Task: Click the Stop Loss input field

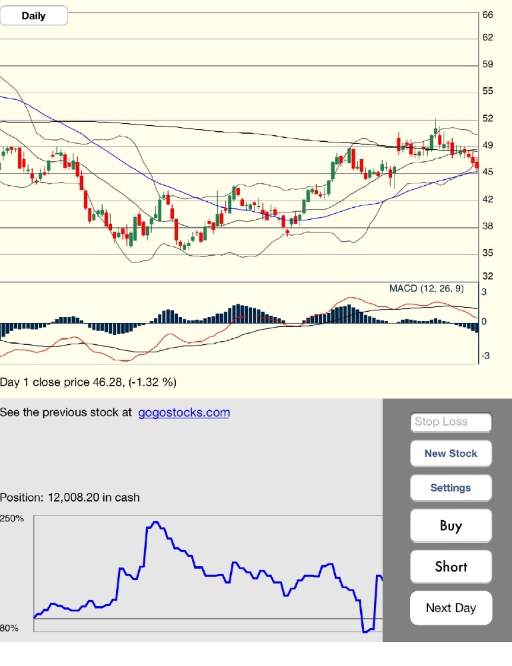Action: click(451, 422)
